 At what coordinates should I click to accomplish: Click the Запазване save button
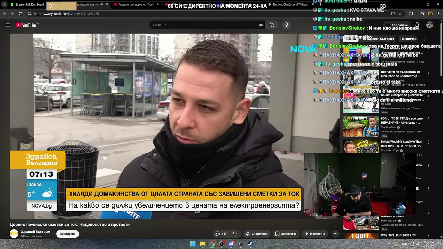coord(286,234)
